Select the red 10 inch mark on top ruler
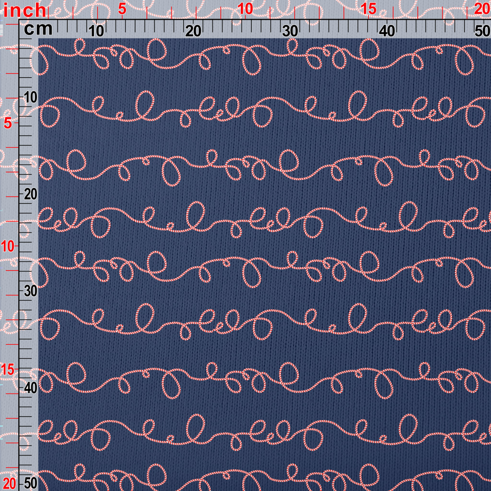The width and height of the screenshot is (491, 491). coord(245,9)
